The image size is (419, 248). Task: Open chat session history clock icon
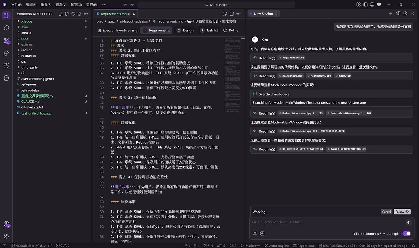405,13
